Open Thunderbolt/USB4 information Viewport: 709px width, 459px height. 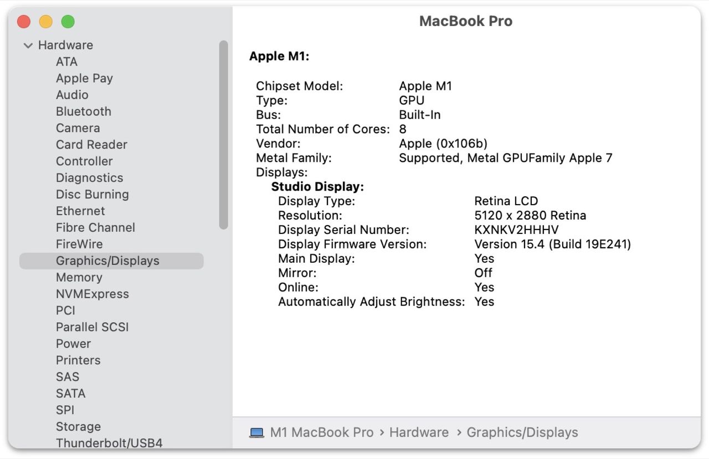pyautogui.click(x=109, y=443)
